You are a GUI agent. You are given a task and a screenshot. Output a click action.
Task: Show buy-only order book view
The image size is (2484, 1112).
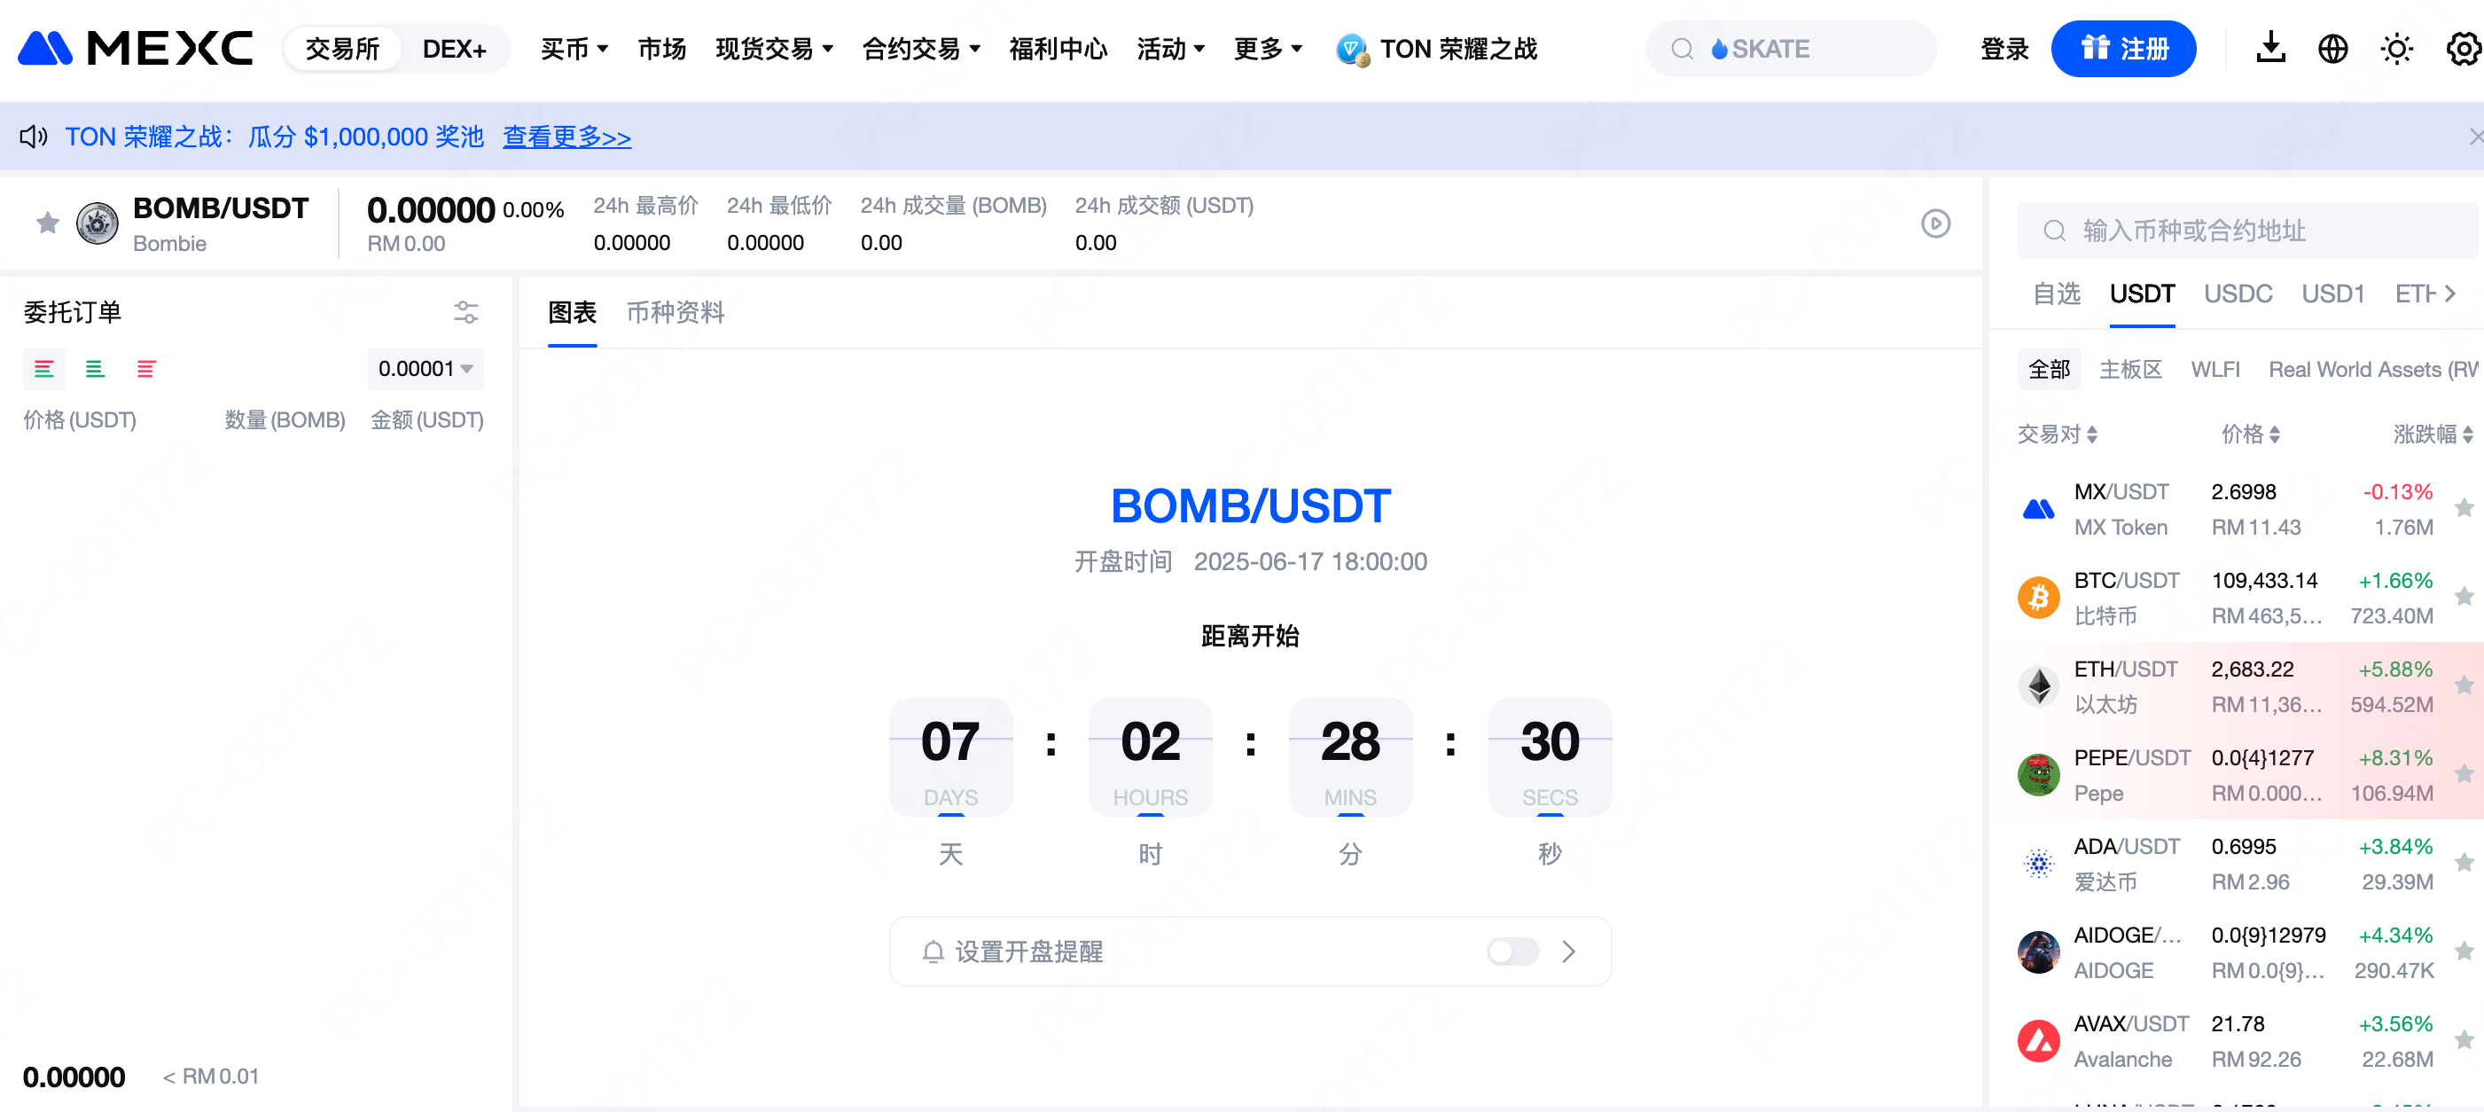(x=95, y=368)
